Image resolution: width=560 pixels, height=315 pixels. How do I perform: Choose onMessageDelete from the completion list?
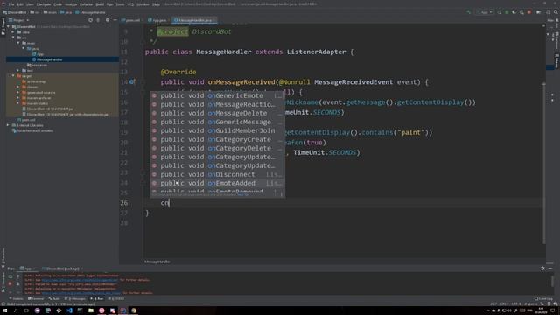click(x=217, y=113)
